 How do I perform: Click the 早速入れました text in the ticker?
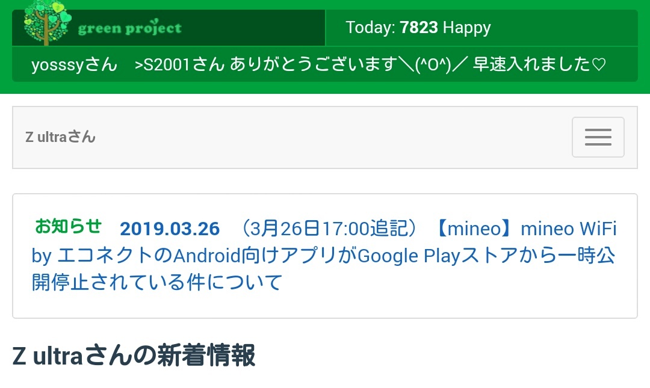[x=532, y=64]
